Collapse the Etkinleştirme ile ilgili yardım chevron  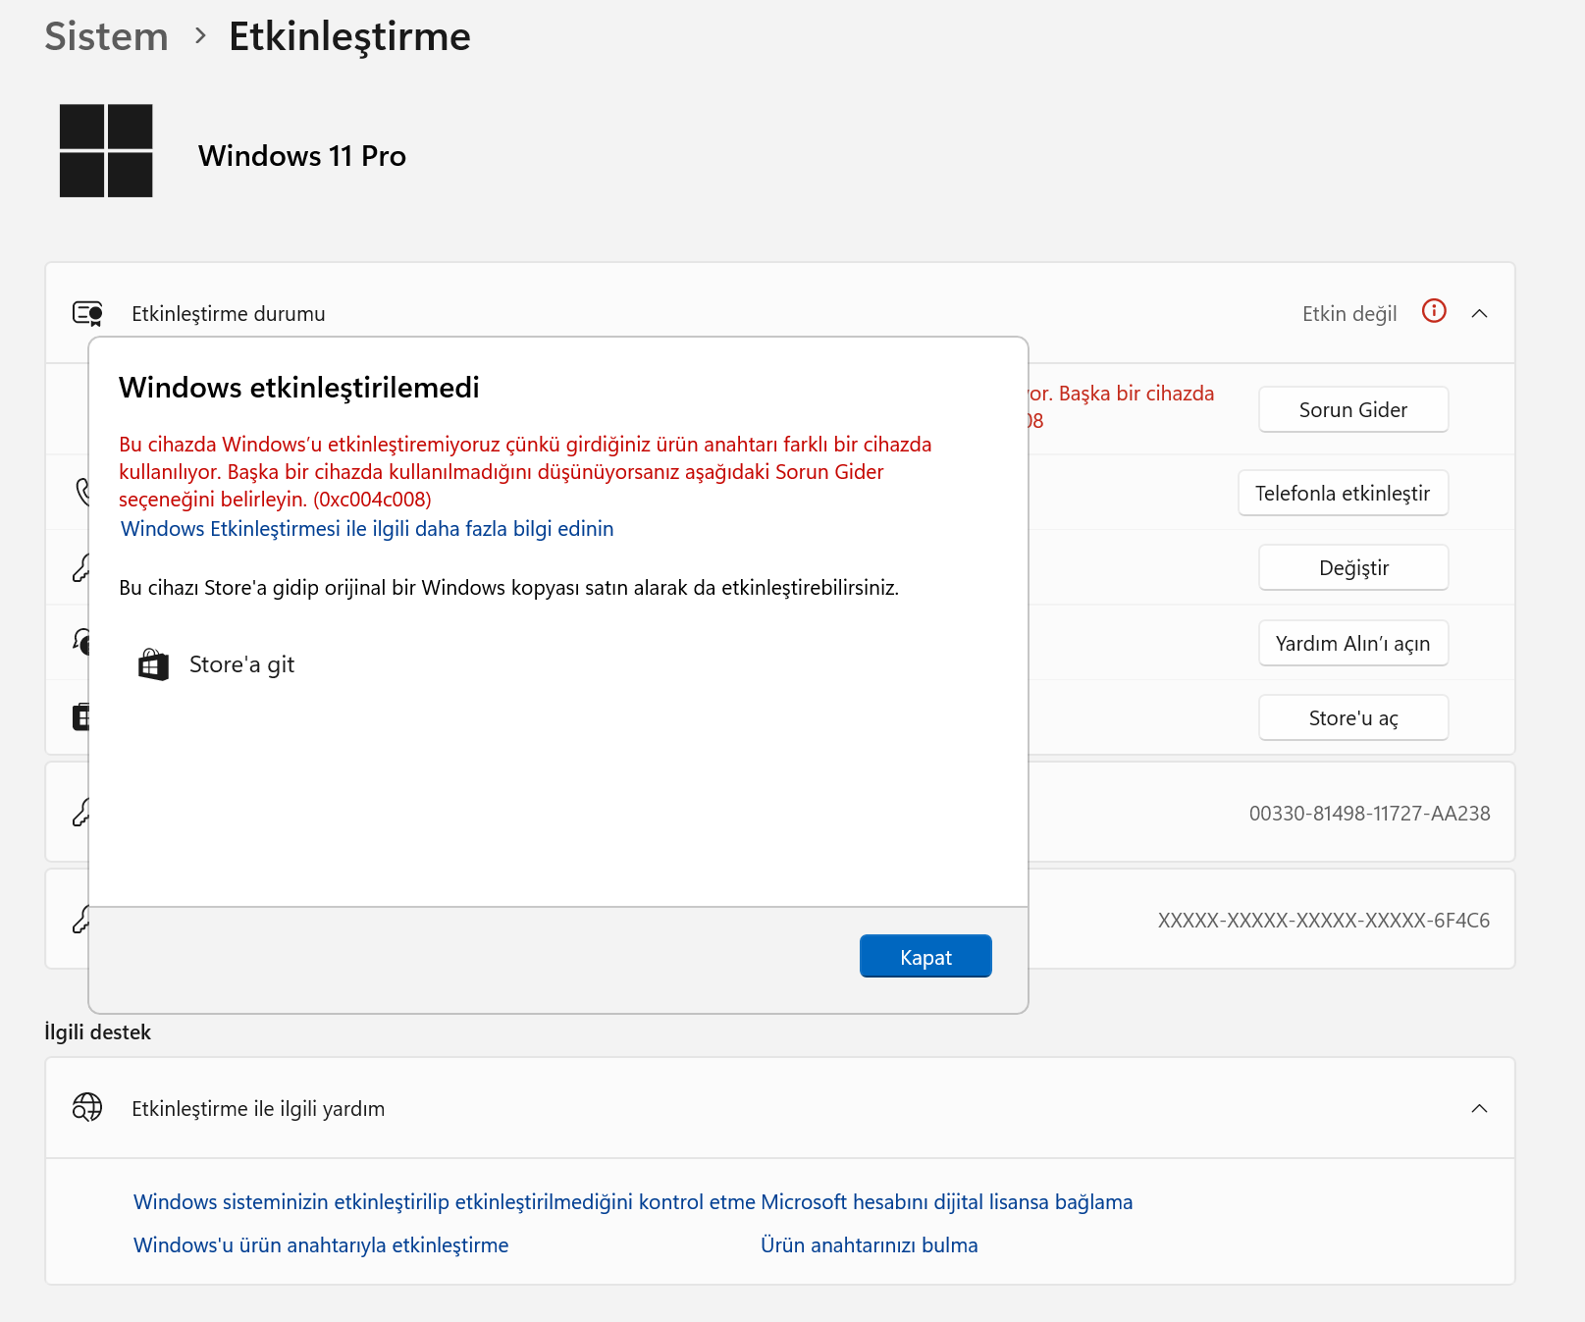pyautogui.click(x=1479, y=1108)
